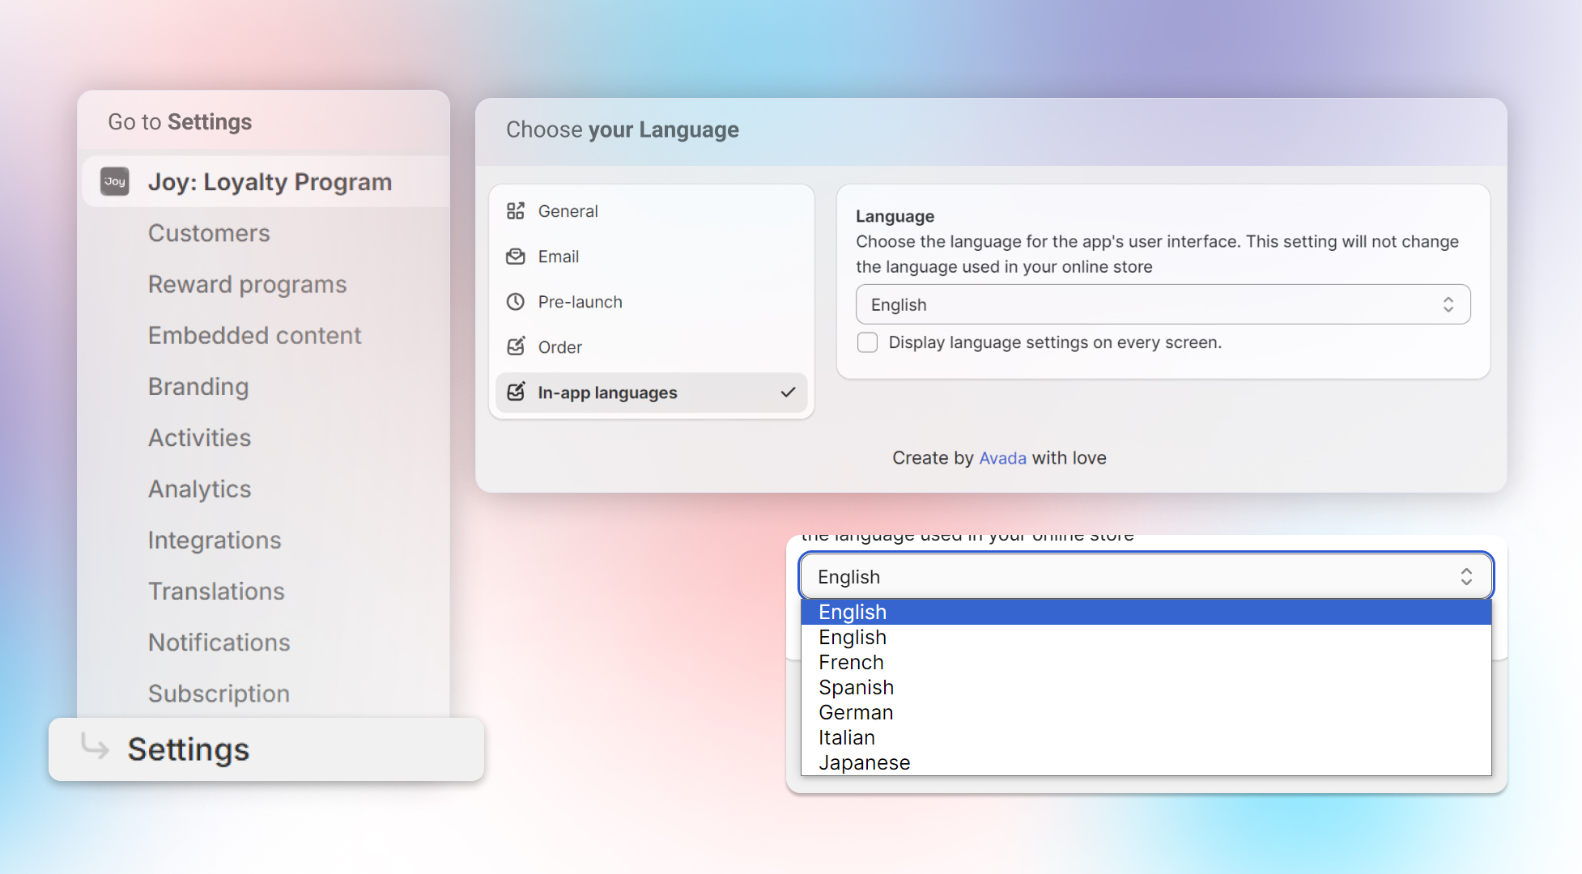Click the In-app languages pencil icon

[x=516, y=392]
